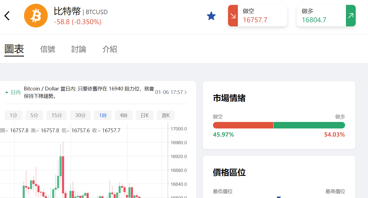Select the 週K chart interval
The image size is (368, 198).
coord(166,115)
